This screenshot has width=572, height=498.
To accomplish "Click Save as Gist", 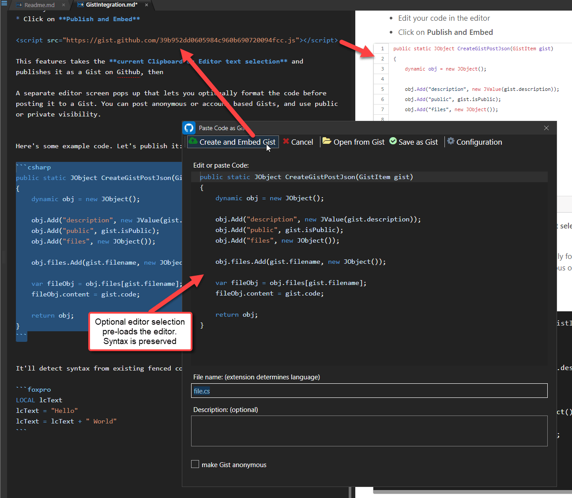I will [414, 142].
